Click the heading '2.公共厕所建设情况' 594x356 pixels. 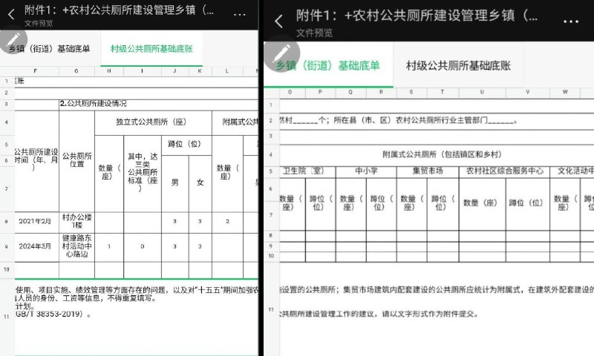coord(94,103)
